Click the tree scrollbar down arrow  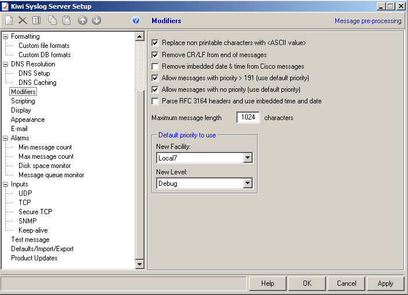pos(140,264)
